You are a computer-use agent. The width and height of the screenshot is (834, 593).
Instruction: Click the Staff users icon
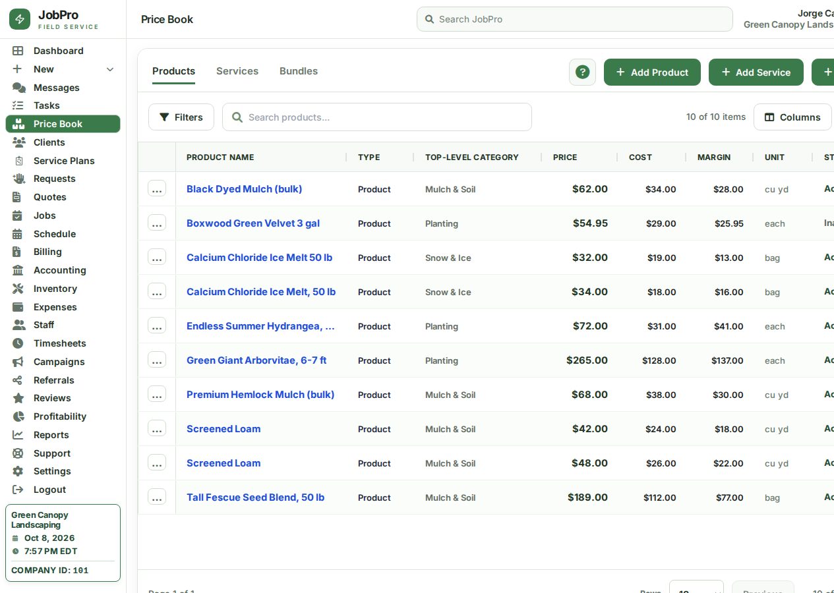(18, 325)
